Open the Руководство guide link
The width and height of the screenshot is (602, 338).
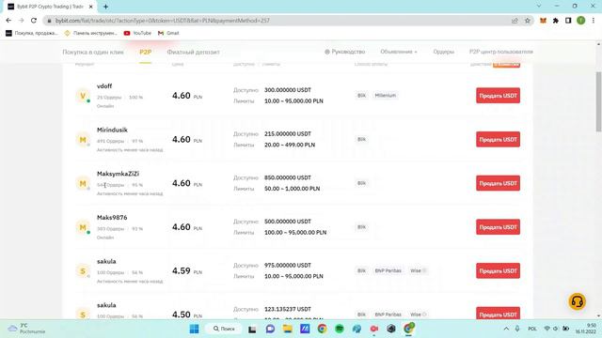[x=345, y=52]
